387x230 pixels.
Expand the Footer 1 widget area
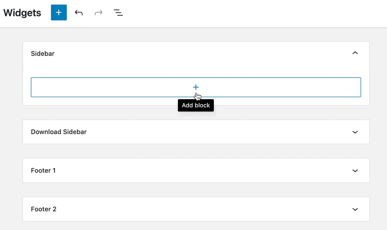pyautogui.click(x=355, y=171)
